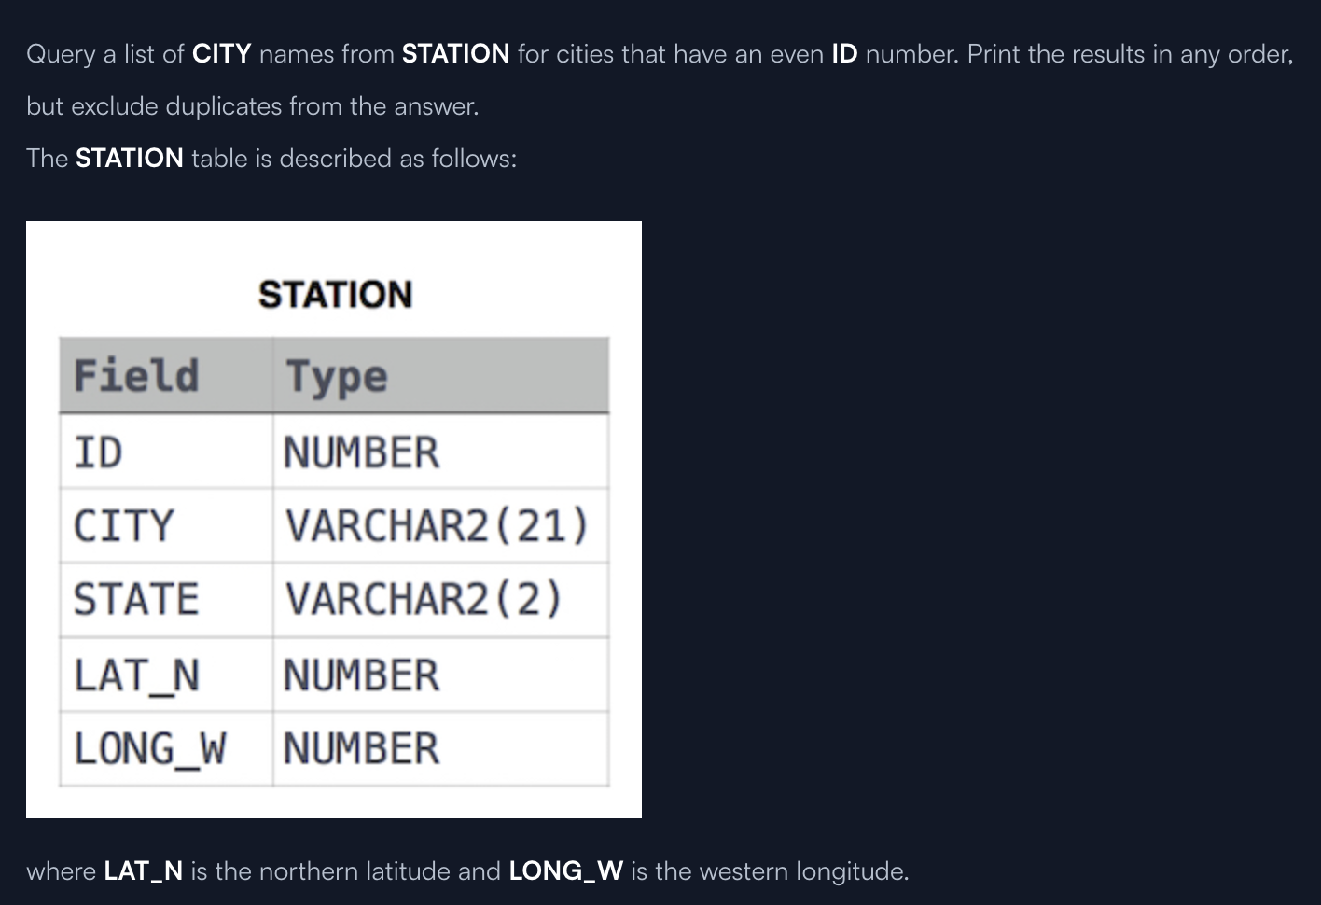Select the VARCHAR2(21) type cell
Screen dimensions: 1321x905
point(438,526)
